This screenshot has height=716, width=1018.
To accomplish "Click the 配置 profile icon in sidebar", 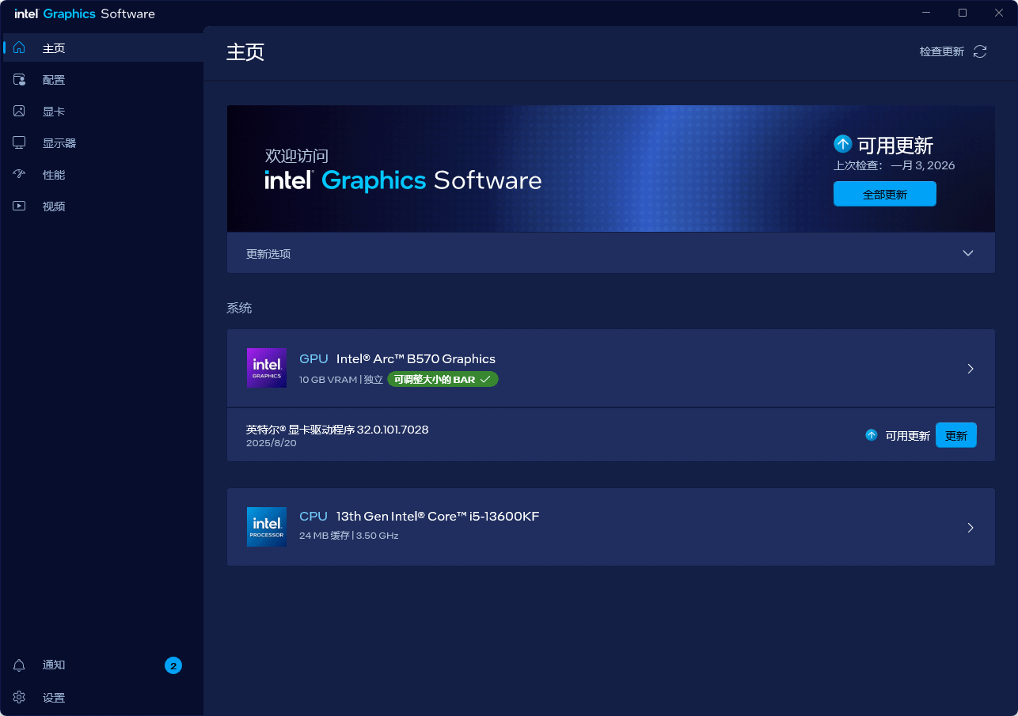I will (19, 80).
